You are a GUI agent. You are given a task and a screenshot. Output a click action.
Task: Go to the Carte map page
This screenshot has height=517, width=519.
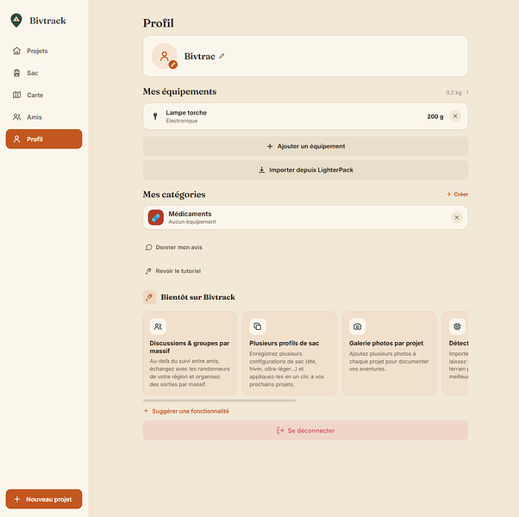click(44, 95)
